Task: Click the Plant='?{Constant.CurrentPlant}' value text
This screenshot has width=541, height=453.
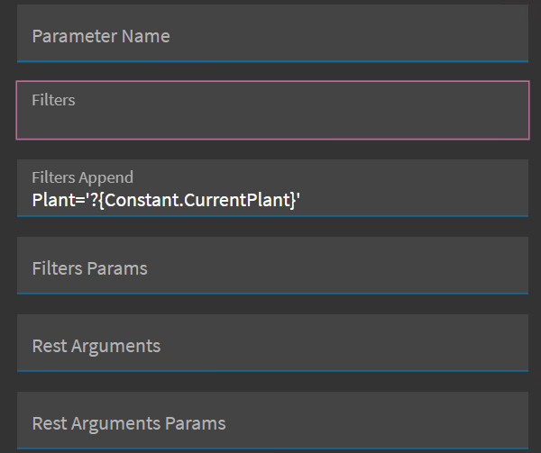Action: tap(165, 198)
